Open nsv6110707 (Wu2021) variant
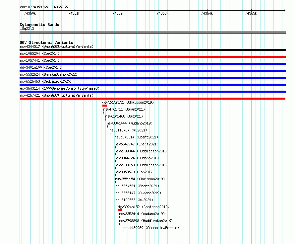The image size is (295, 244). tap(128, 130)
